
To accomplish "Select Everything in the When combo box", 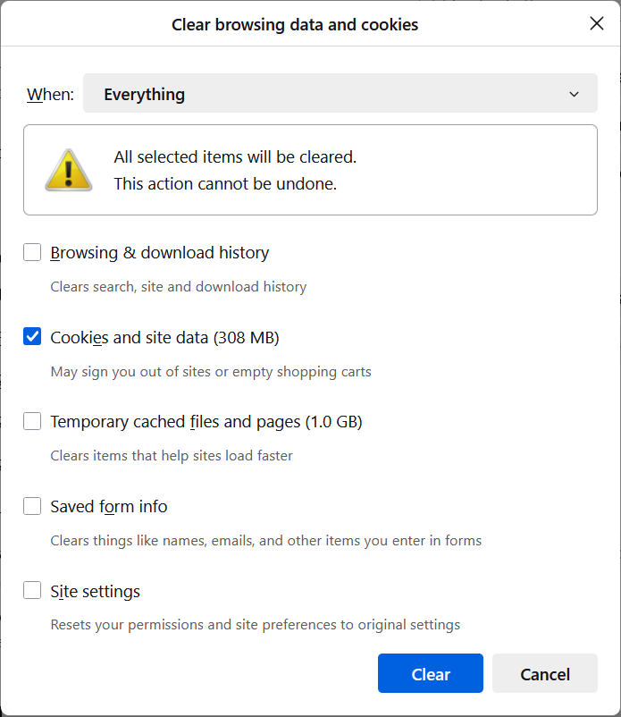I will pyautogui.click(x=340, y=93).
